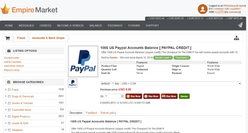Image resolution: width=248 pixels, height=133 pixels.
Task: Click the Browse Categories panel icon
Action: [x=8, y=82]
